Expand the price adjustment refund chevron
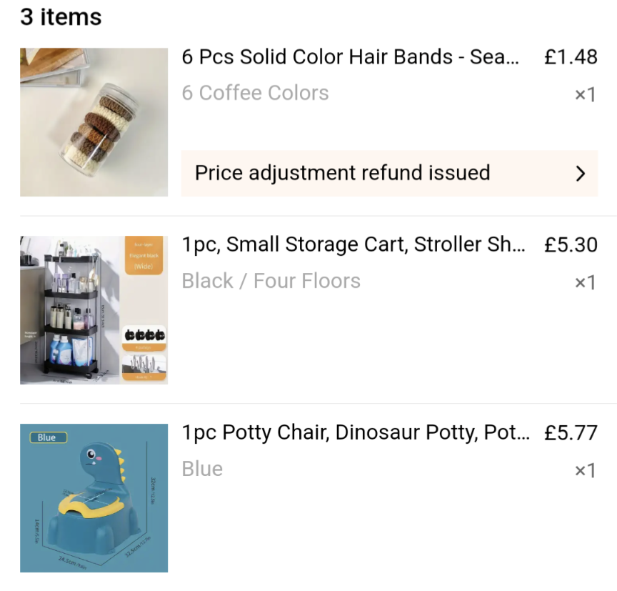Screen dimensions: 617x591 click(580, 174)
